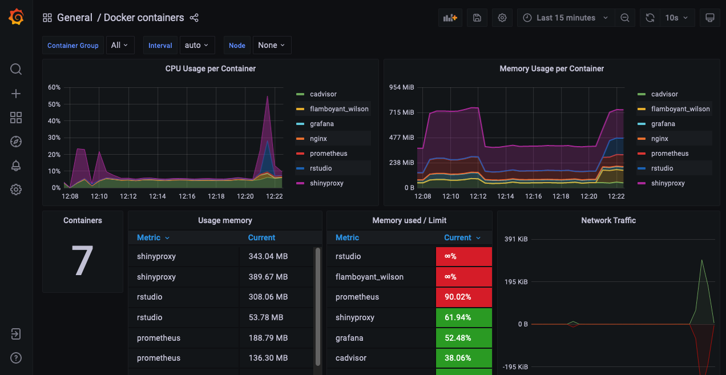The image size is (726, 375).
Task: Open dashboard settings gear in the top bar
Action: (502, 18)
